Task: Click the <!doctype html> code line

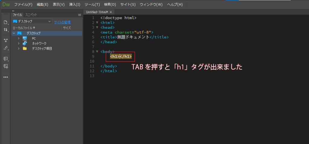Action: (118, 18)
